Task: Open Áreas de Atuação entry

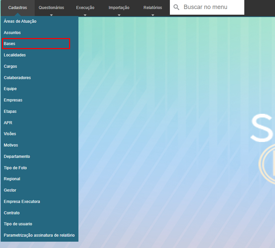Action: [20, 21]
